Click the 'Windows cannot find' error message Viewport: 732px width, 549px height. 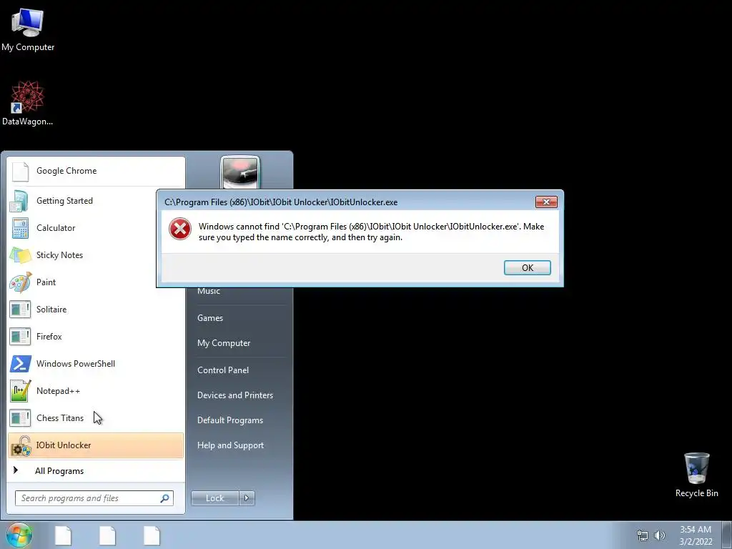point(371,232)
